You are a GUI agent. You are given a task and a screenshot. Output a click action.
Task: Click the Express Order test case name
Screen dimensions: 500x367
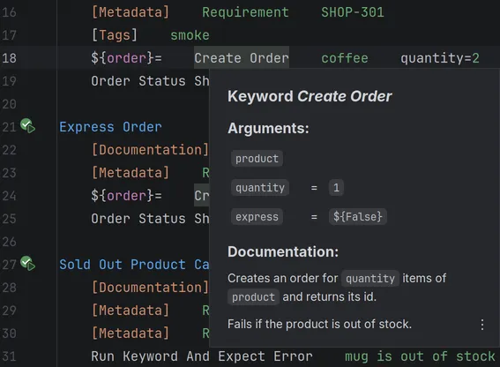click(x=110, y=127)
